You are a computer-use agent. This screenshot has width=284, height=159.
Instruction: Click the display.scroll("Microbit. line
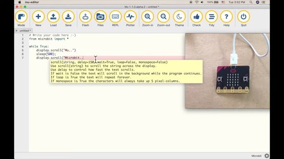[x=60, y=58]
